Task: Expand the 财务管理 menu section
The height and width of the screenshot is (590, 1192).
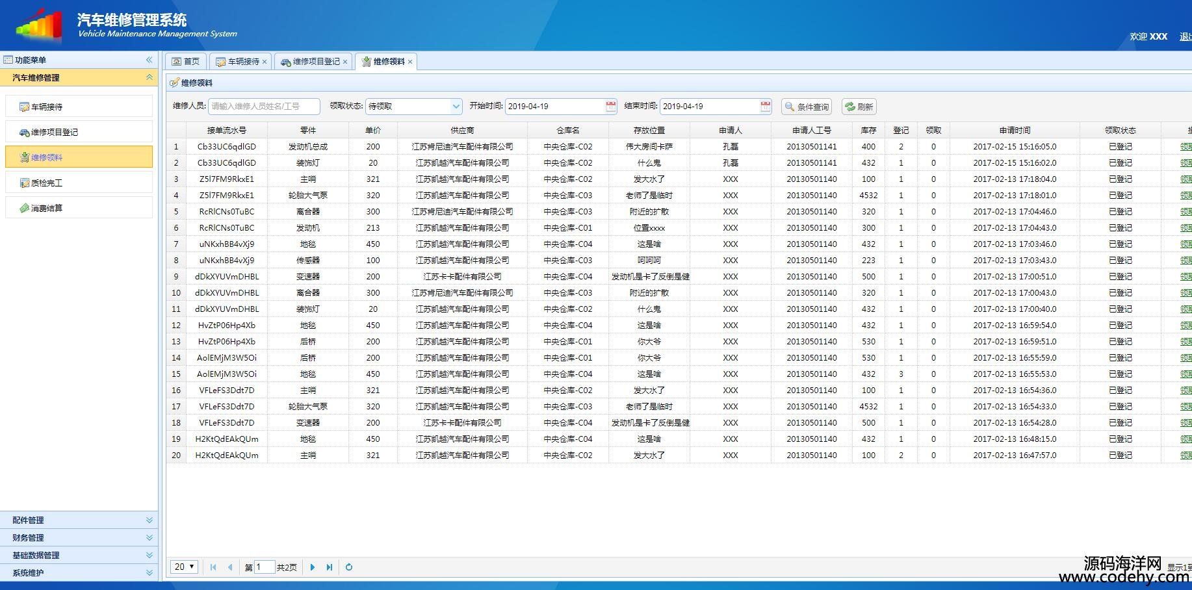Action: tap(79, 537)
